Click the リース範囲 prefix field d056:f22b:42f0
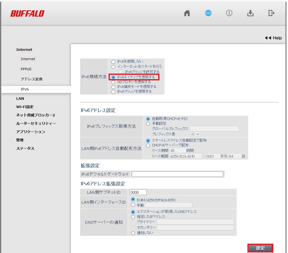The image size is (288, 253). (186, 156)
